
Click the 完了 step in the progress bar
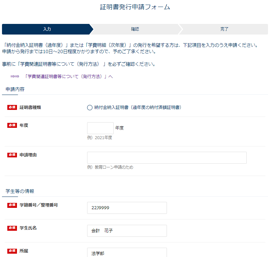tap(224, 29)
